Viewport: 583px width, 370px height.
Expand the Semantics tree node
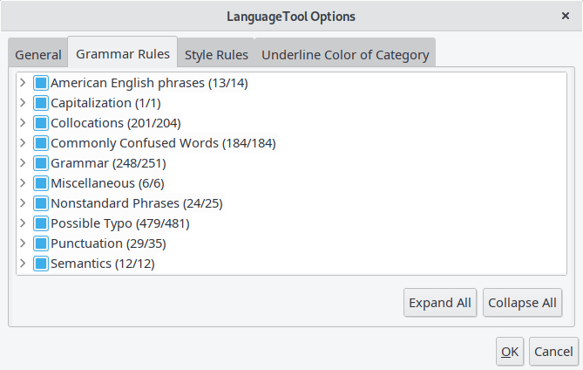pos(23,264)
